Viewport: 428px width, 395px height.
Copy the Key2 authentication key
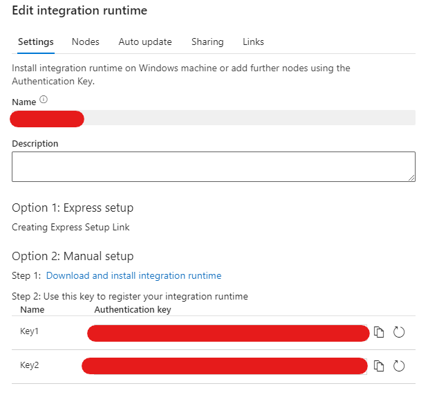(x=379, y=365)
